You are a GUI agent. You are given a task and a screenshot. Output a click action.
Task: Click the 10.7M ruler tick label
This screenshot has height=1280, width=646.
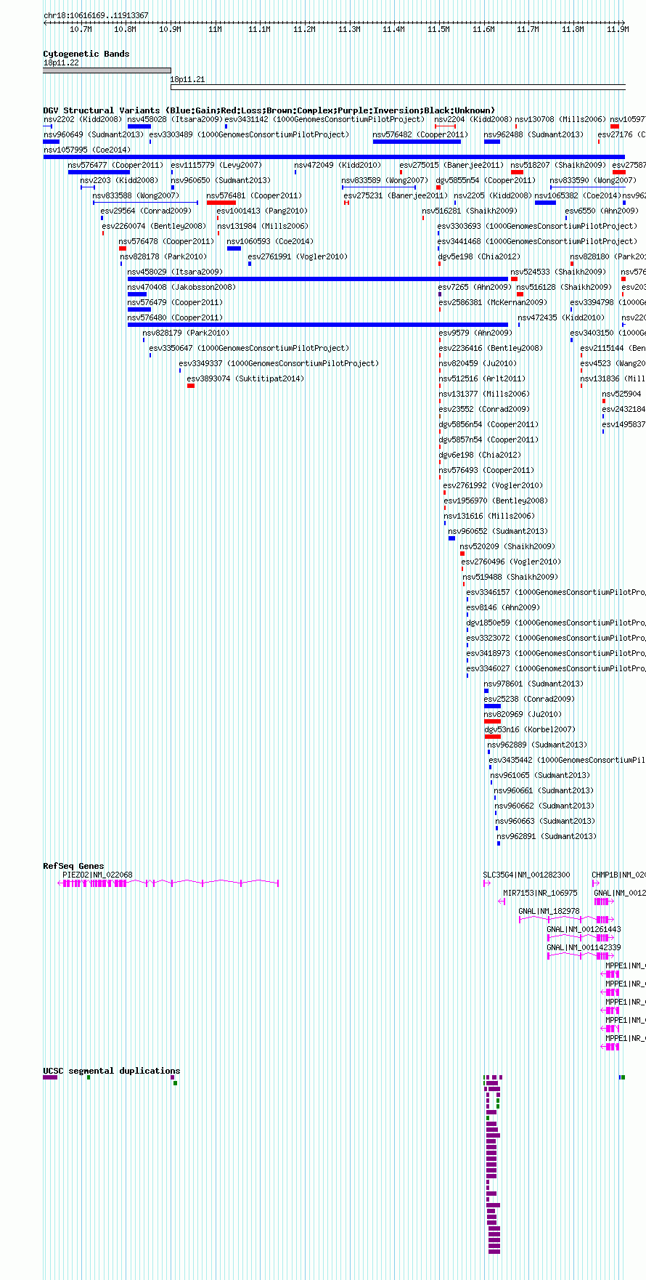click(x=81, y=29)
